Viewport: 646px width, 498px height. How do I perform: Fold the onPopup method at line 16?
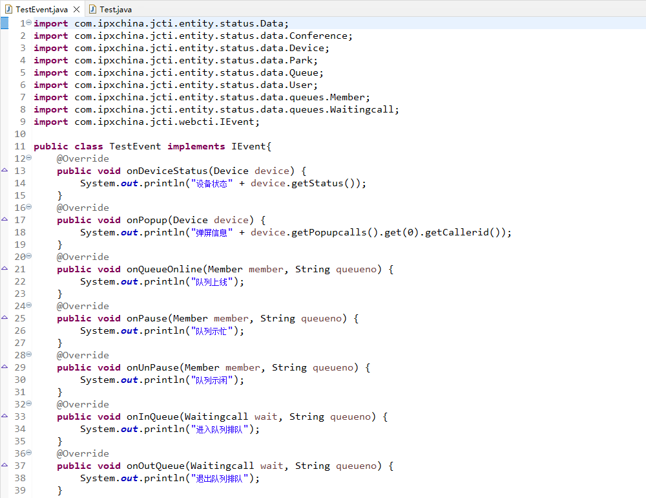pyautogui.click(x=28, y=208)
